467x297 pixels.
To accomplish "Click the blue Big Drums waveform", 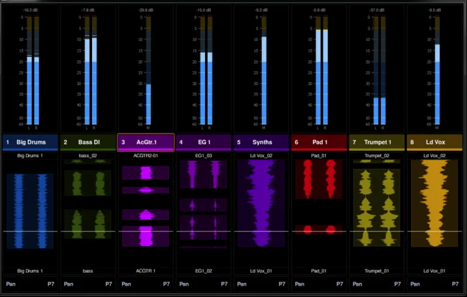I will point(30,211).
